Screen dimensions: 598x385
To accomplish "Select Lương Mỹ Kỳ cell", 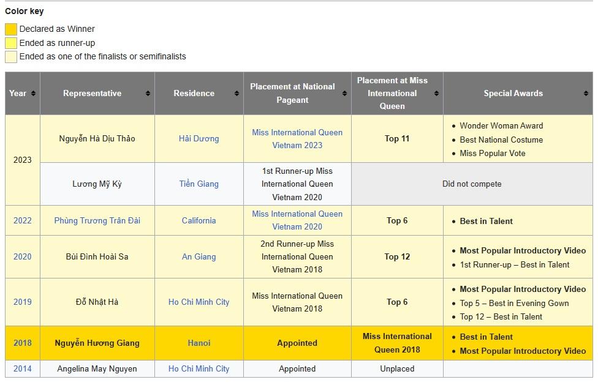I will pos(97,184).
